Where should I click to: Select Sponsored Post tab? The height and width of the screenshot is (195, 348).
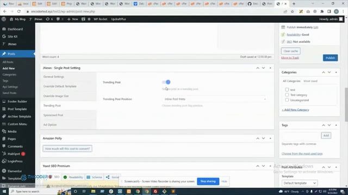coord(69,115)
